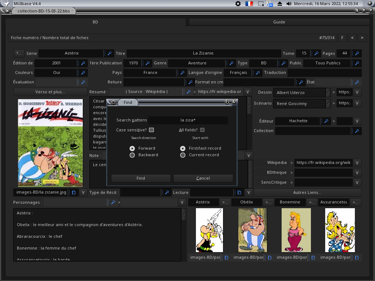Select Current record start option
This screenshot has height=281, width=375.
(183, 155)
